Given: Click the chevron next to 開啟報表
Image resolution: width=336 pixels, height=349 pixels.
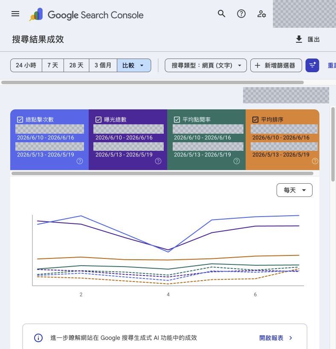Looking at the screenshot, I should [291, 338].
